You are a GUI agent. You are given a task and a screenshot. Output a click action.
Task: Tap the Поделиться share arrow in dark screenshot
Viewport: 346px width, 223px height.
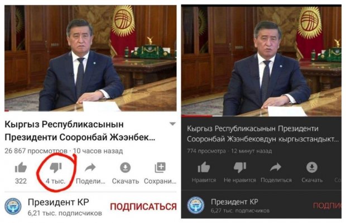pyautogui.click(x=276, y=167)
